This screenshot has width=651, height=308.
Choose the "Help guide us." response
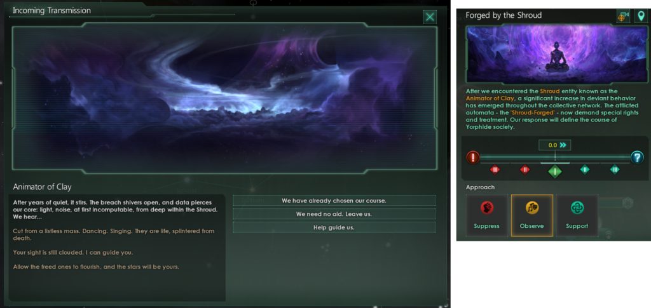[334, 227]
